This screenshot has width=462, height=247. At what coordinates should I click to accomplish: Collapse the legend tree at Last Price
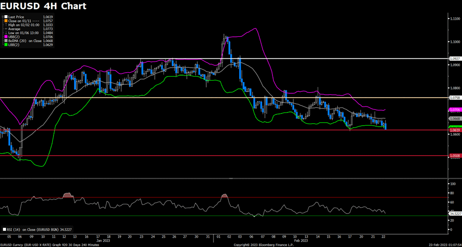tap(3, 17)
